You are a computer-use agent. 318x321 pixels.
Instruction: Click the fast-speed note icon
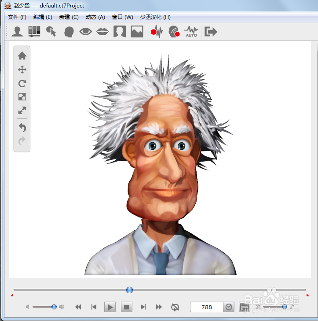click(x=292, y=306)
